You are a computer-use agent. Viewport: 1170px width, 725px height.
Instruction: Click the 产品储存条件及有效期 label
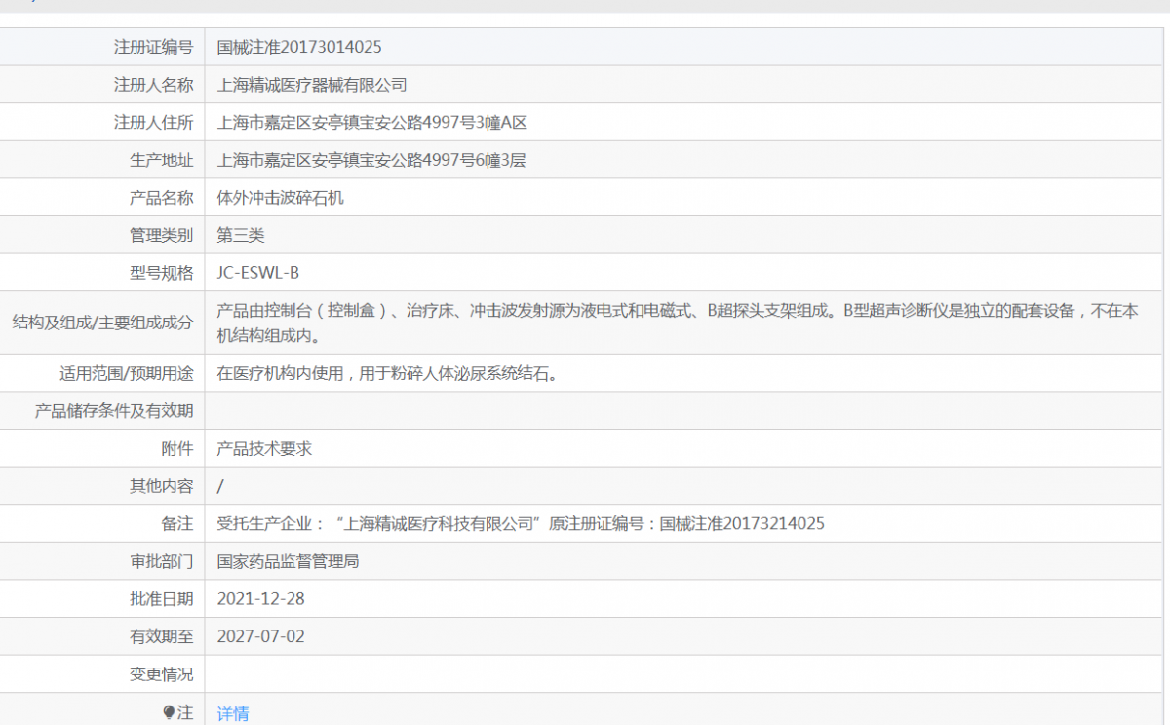[114, 411]
